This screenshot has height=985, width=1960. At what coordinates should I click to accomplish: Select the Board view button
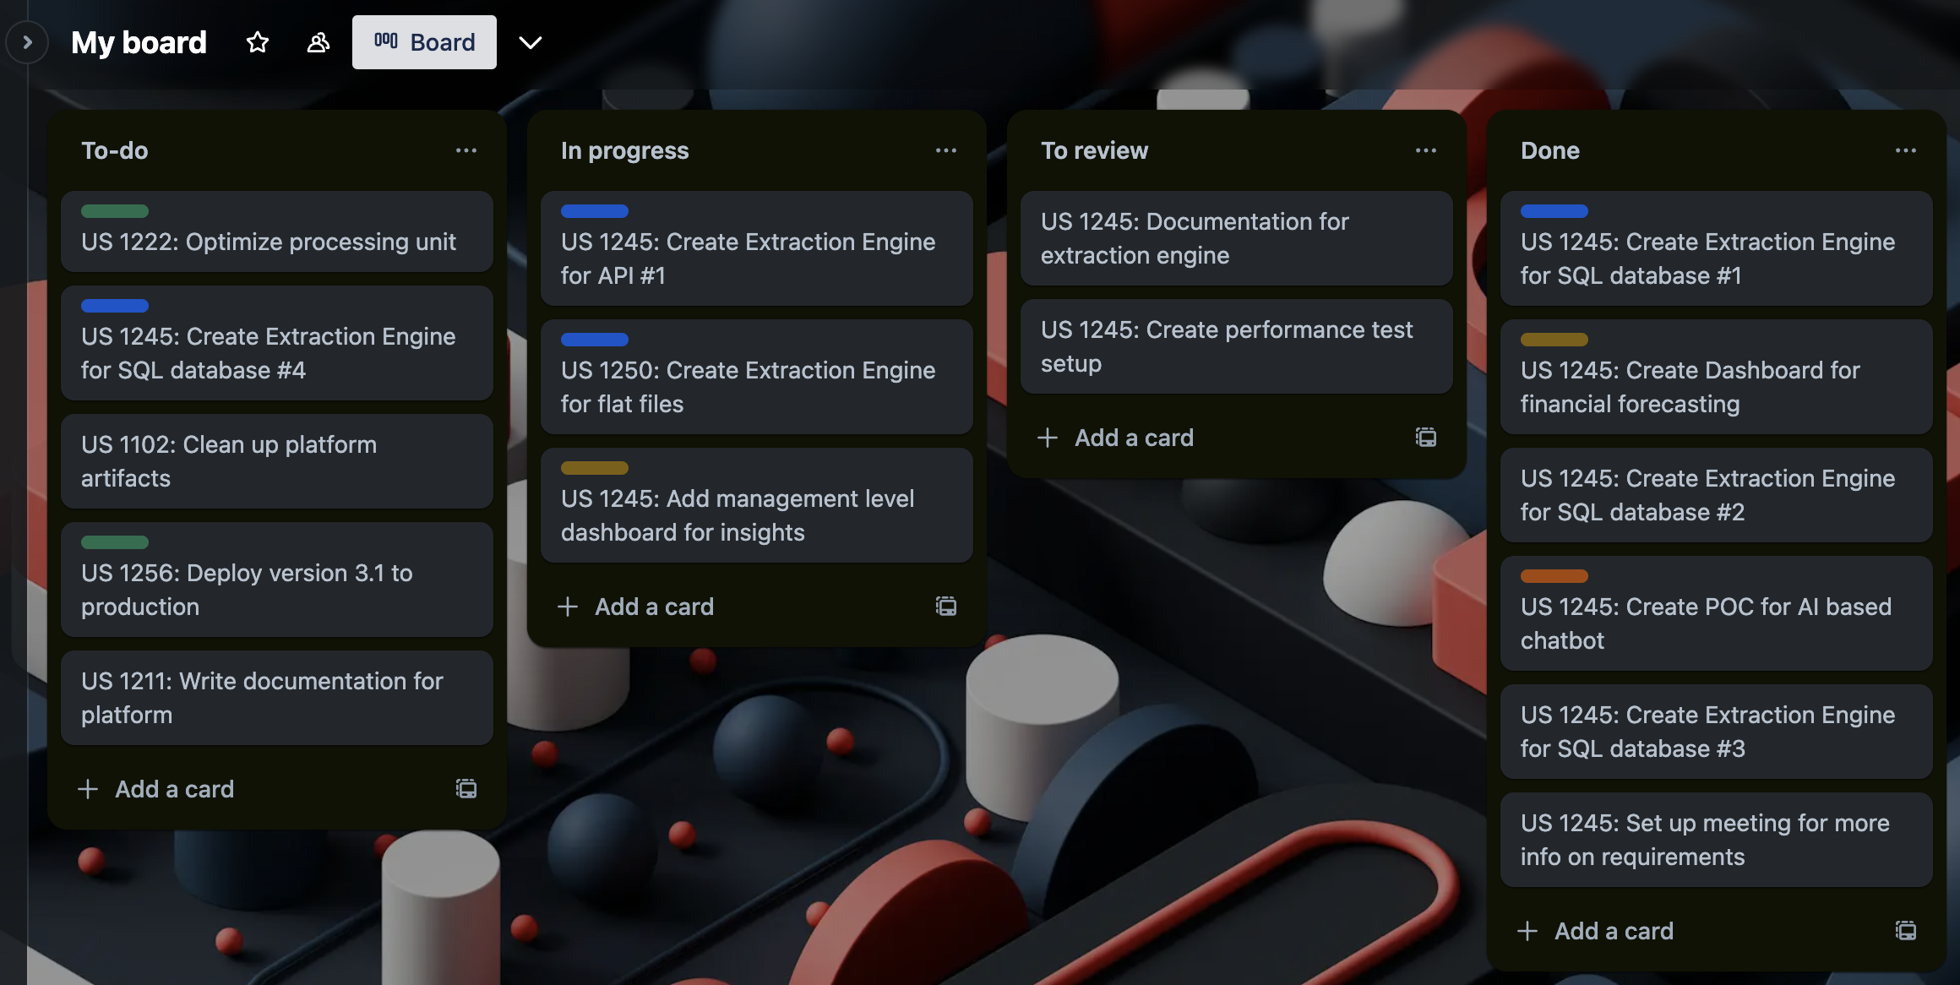[424, 42]
